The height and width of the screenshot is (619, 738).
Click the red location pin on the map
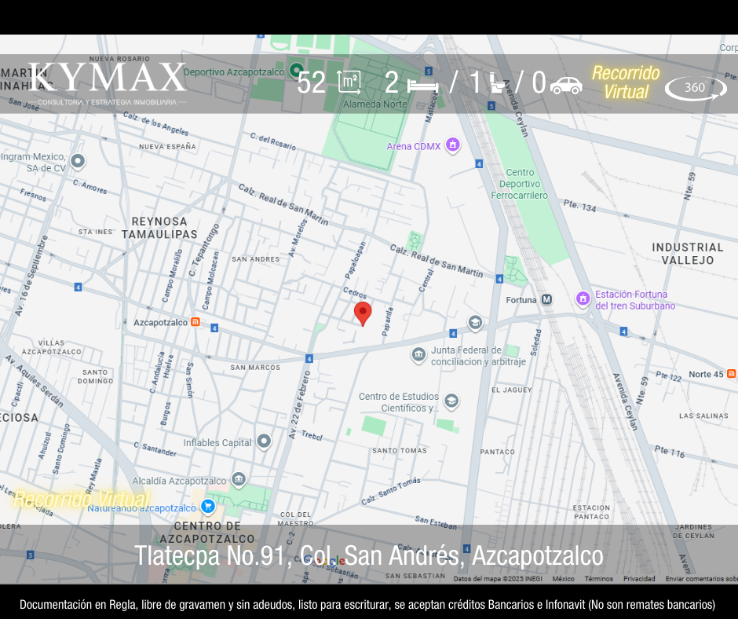click(363, 313)
